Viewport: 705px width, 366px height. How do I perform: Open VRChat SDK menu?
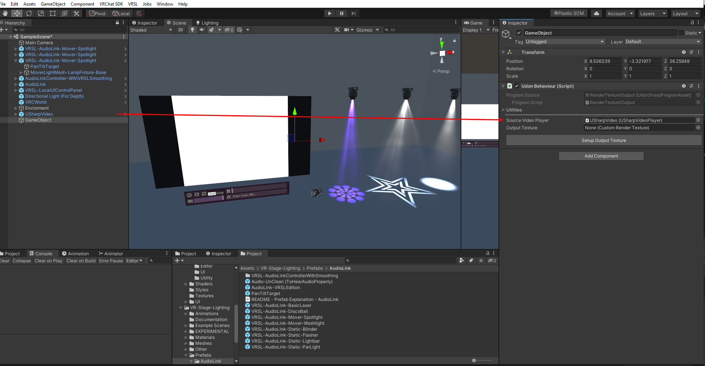pyautogui.click(x=111, y=4)
